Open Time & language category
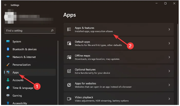The width and height of the screenshot is (180, 106). pyautogui.click(x=30, y=88)
